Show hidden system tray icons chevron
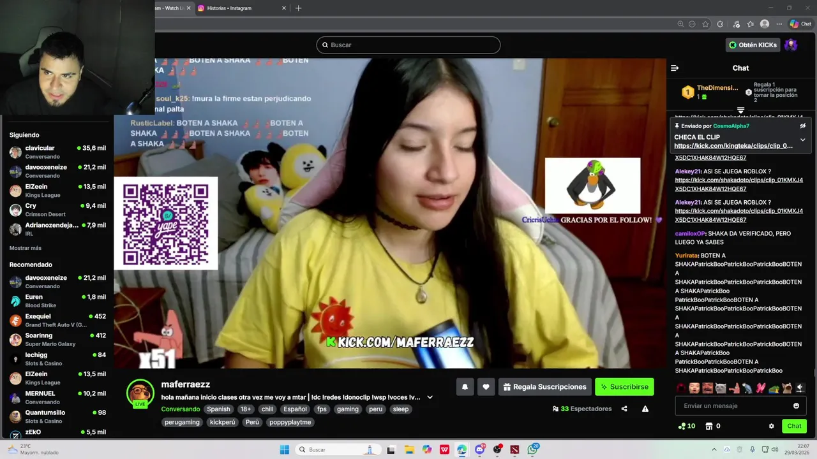The height and width of the screenshot is (459, 817). (714, 449)
